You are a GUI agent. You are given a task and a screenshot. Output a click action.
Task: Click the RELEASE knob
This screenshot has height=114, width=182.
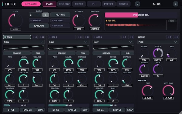click(x=95, y=21)
